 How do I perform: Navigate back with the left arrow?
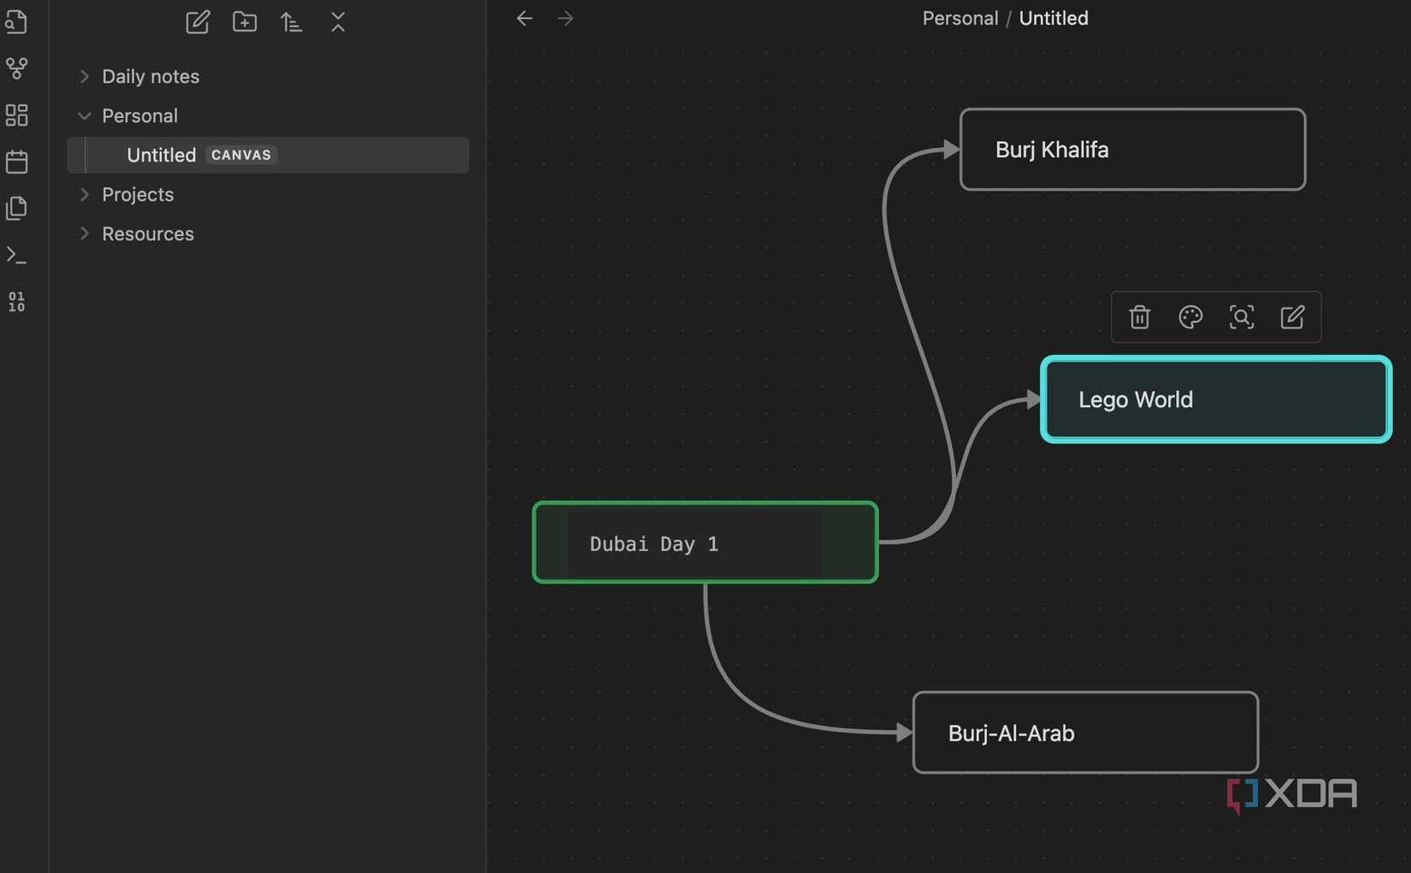524,18
